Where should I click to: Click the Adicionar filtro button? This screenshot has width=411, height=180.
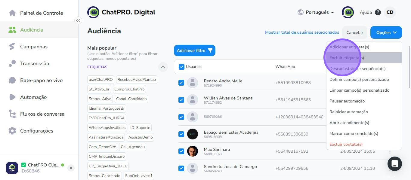point(195,50)
